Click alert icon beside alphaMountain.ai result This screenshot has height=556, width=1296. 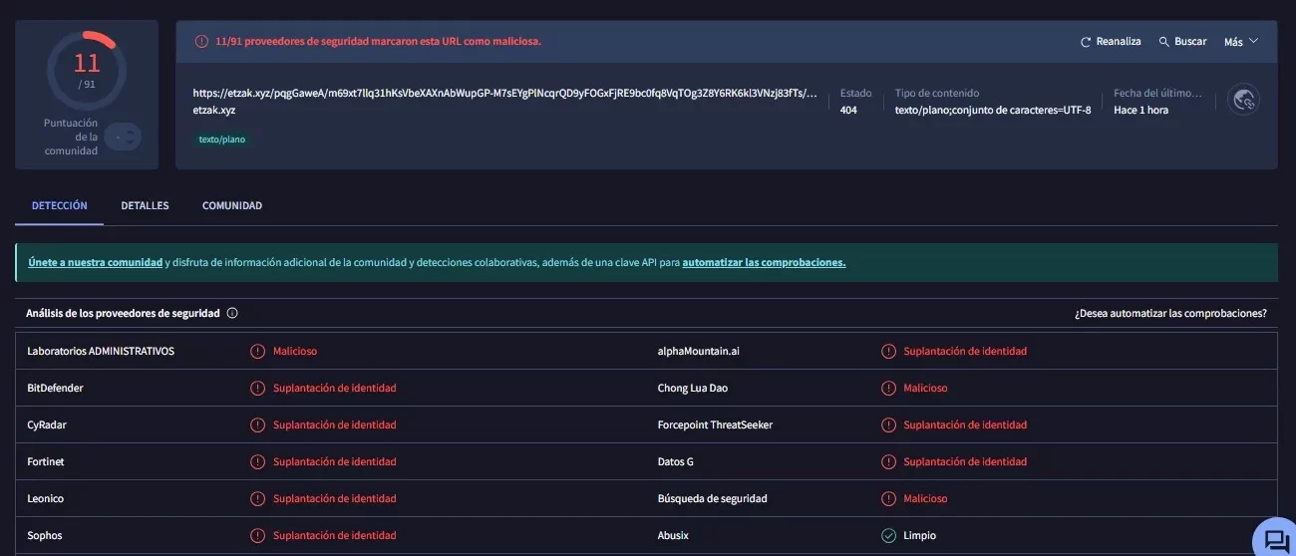tap(888, 351)
